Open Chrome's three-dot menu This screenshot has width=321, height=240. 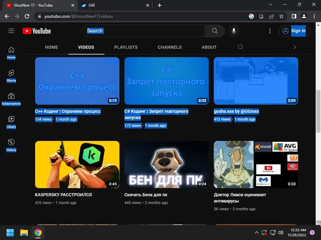coord(314,16)
